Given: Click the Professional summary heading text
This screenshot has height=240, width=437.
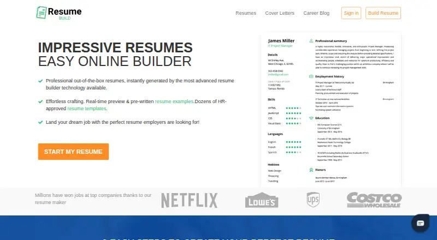Looking at the screenshot, I should tap(331, 41).
